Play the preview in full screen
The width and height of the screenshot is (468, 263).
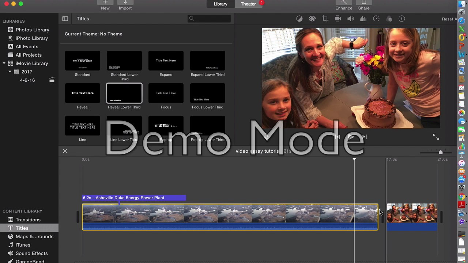[436, 137]
